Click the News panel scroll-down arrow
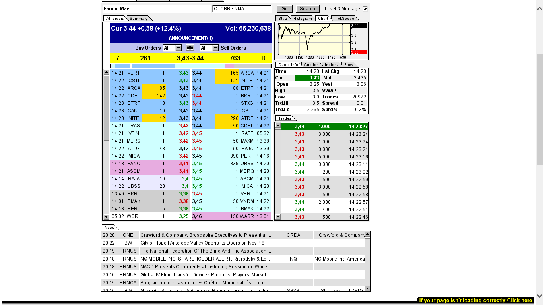This screenshot has width=543, height=305. (x=368, y=289)
